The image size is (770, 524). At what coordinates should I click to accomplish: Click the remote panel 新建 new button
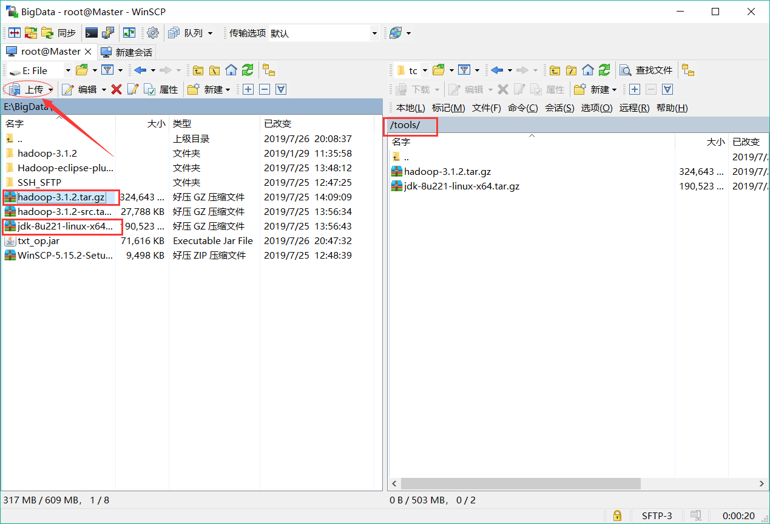592,89
